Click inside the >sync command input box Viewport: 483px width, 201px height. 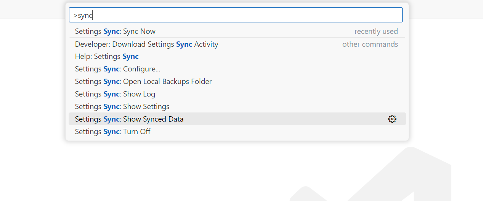236,15
